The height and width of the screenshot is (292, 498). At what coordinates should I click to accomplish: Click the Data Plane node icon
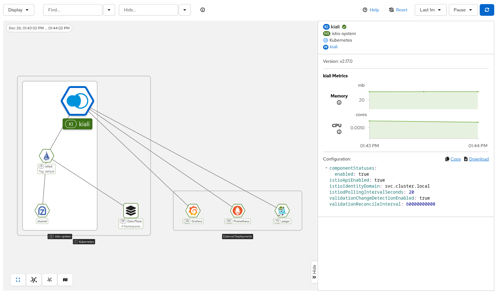click(131, 210)
